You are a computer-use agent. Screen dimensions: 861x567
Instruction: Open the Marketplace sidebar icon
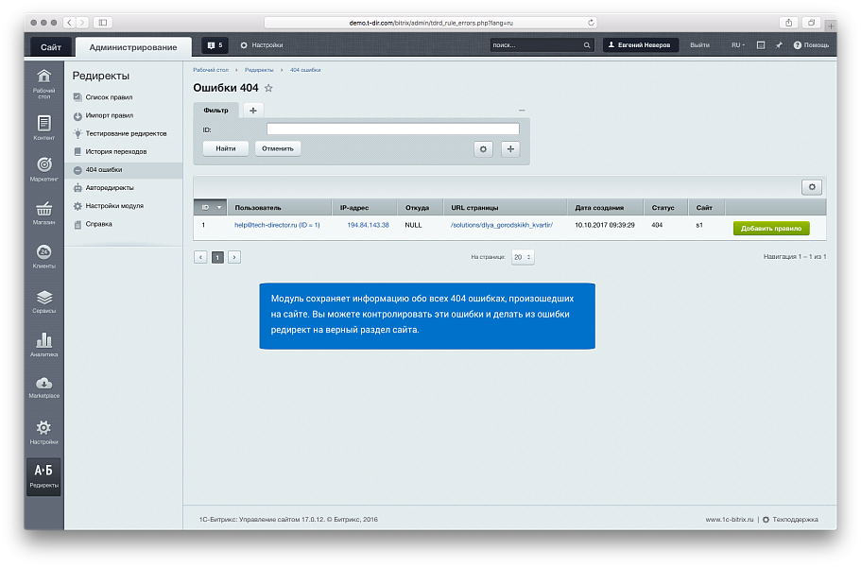(x=43, y=386)
